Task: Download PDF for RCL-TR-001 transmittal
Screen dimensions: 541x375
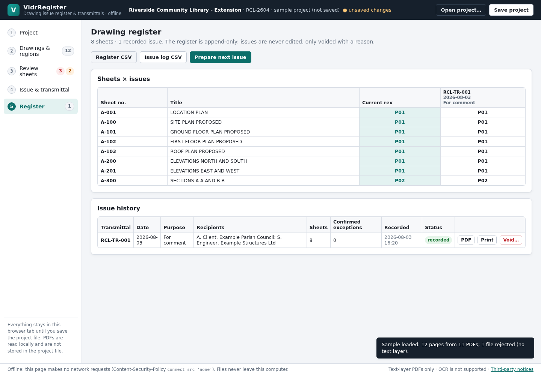Action: point(466,240)
